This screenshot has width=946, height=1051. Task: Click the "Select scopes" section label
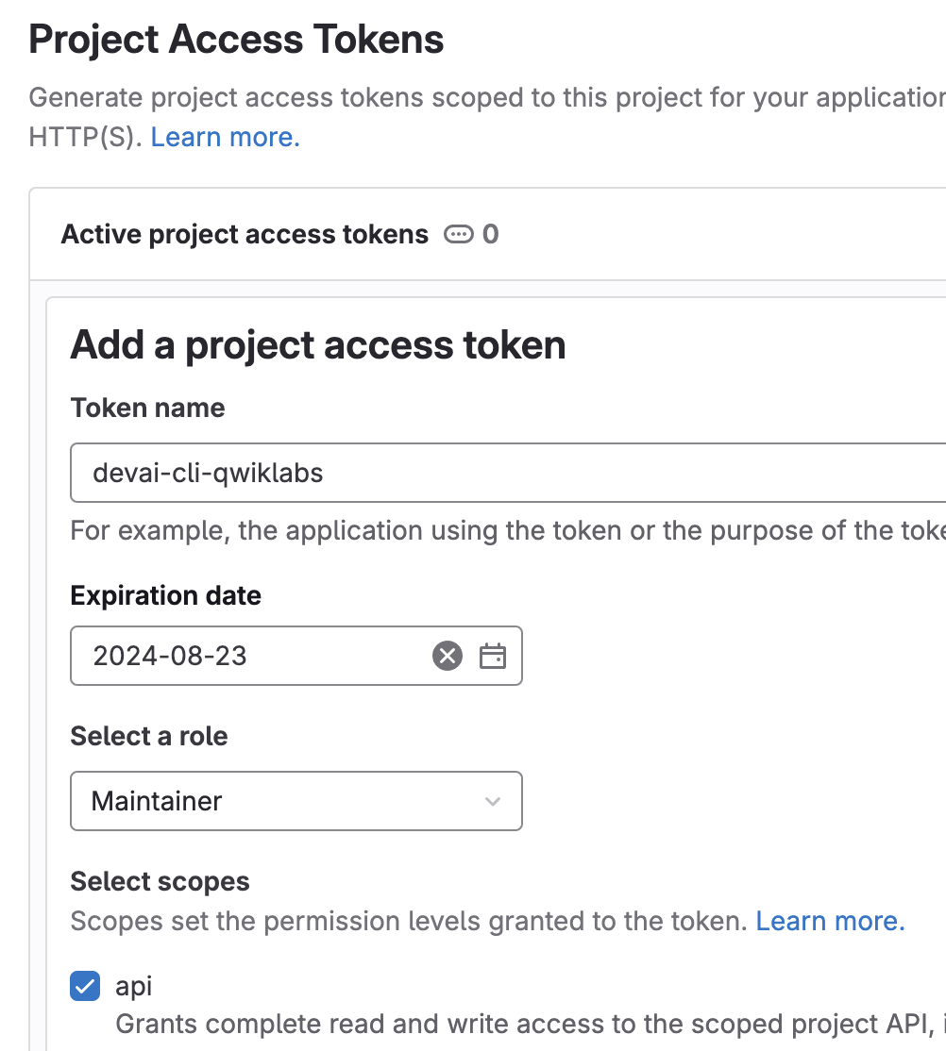pos(160,882)
